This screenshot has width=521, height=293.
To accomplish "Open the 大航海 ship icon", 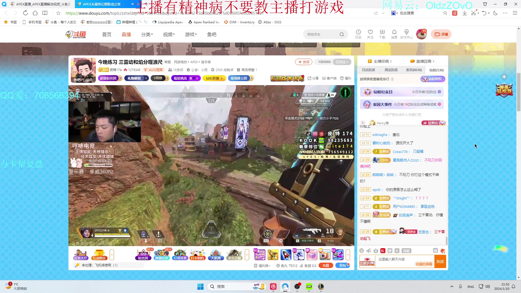I will (x=216, y=255).
